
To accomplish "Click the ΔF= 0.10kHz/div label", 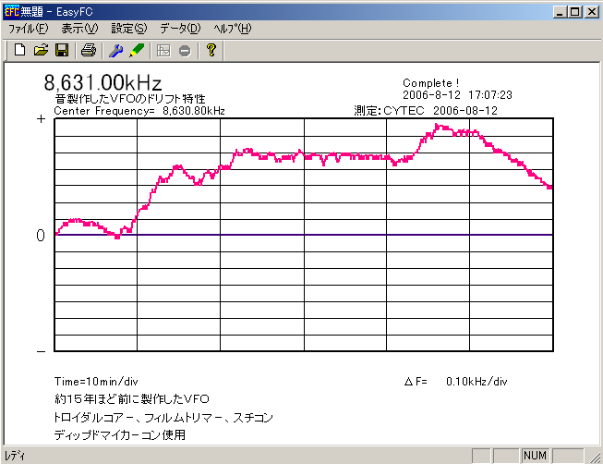I will point(455,381).
